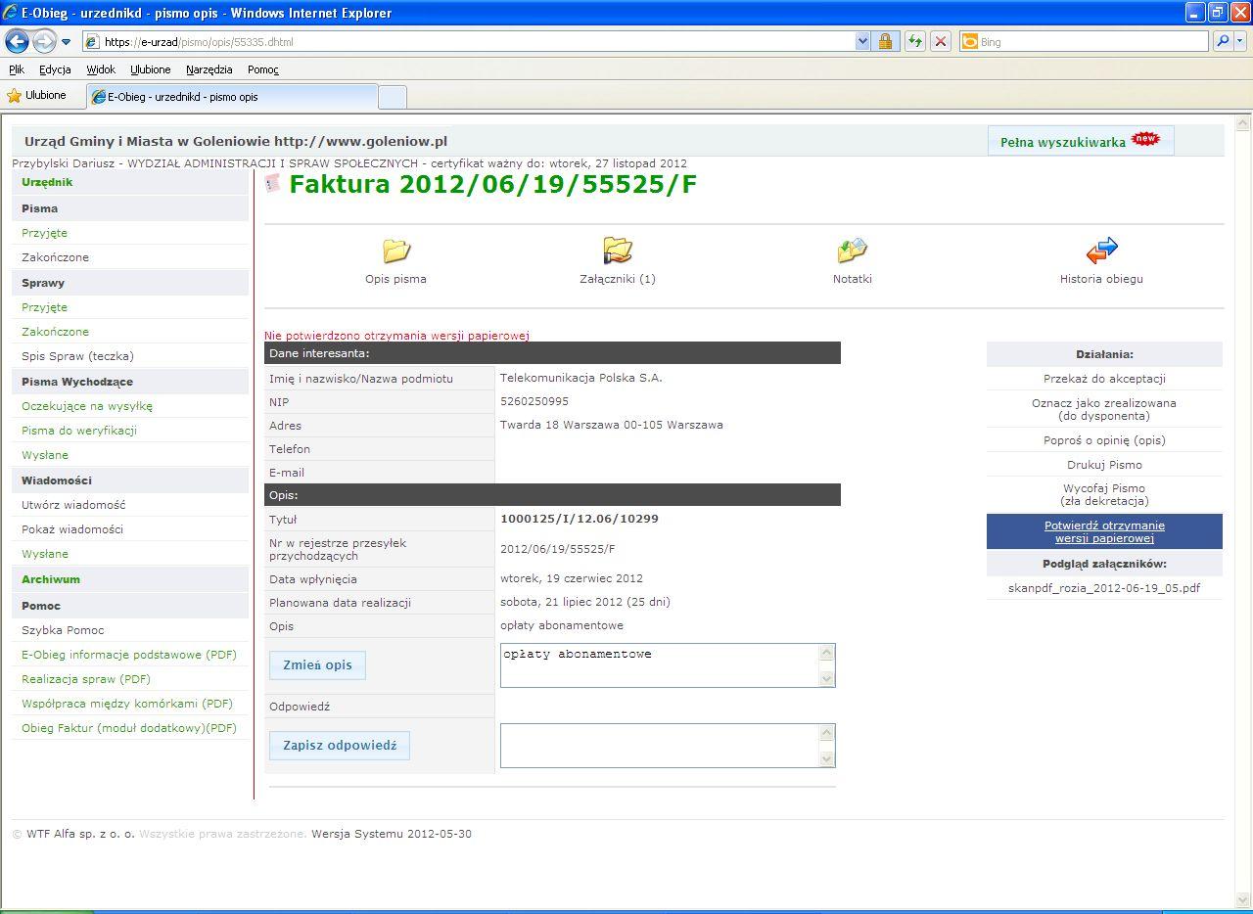Viewport: 1253px width, 914px height.
Task: Click the page scrollbar up arrow
Action: point(1243,124)
